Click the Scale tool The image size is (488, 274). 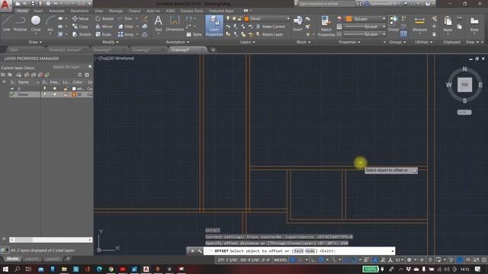click(x=104, y=34)
